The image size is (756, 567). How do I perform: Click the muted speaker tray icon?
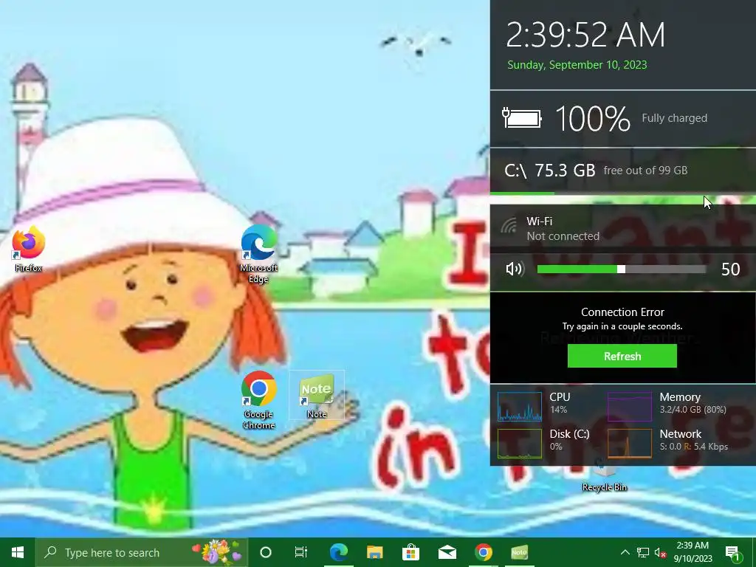[x=660, y=552]
